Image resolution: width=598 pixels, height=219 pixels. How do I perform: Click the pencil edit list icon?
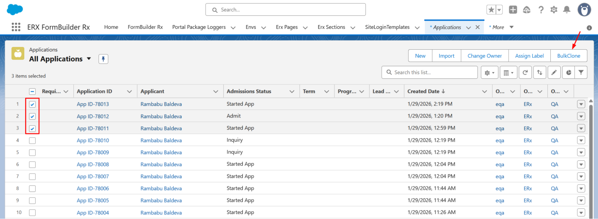(x=554, y=73)
